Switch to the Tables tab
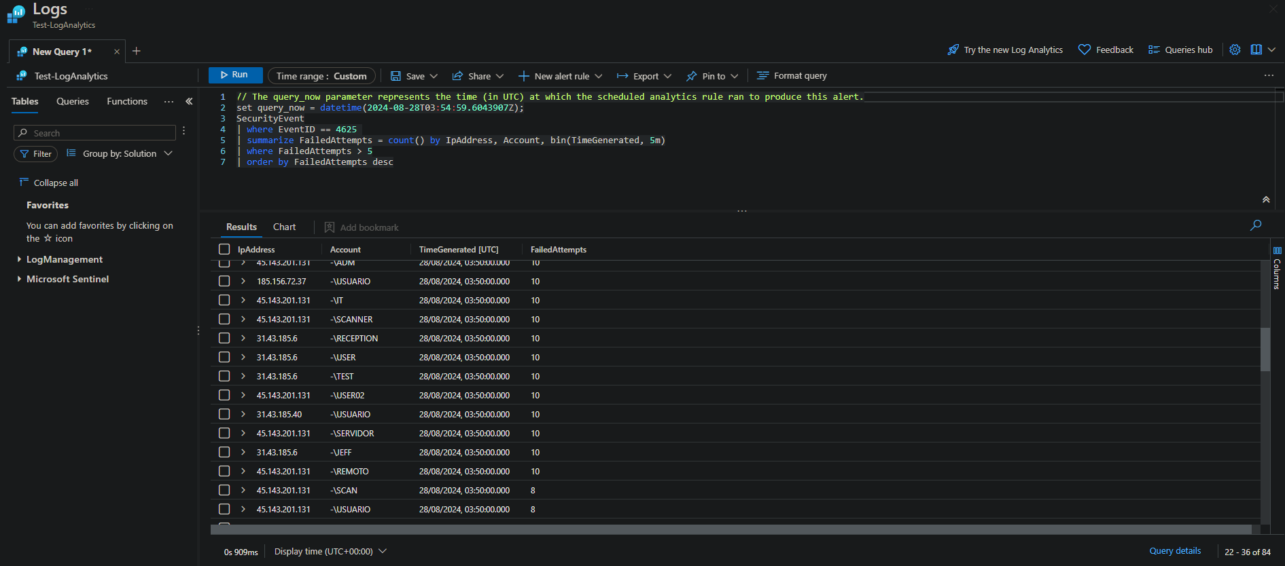The width and height of the screenshot is (1285, 566). (25, 101)
